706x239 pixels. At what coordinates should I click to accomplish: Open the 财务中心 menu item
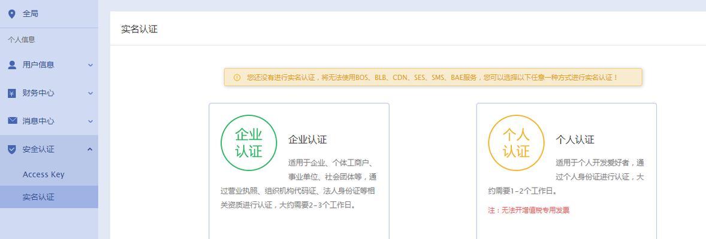coord(49,93)
